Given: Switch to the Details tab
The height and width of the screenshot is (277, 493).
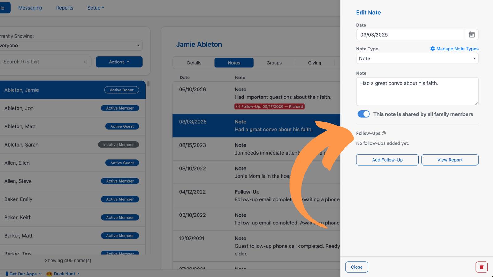Looking at the screenshot, I should pos(194,63).
